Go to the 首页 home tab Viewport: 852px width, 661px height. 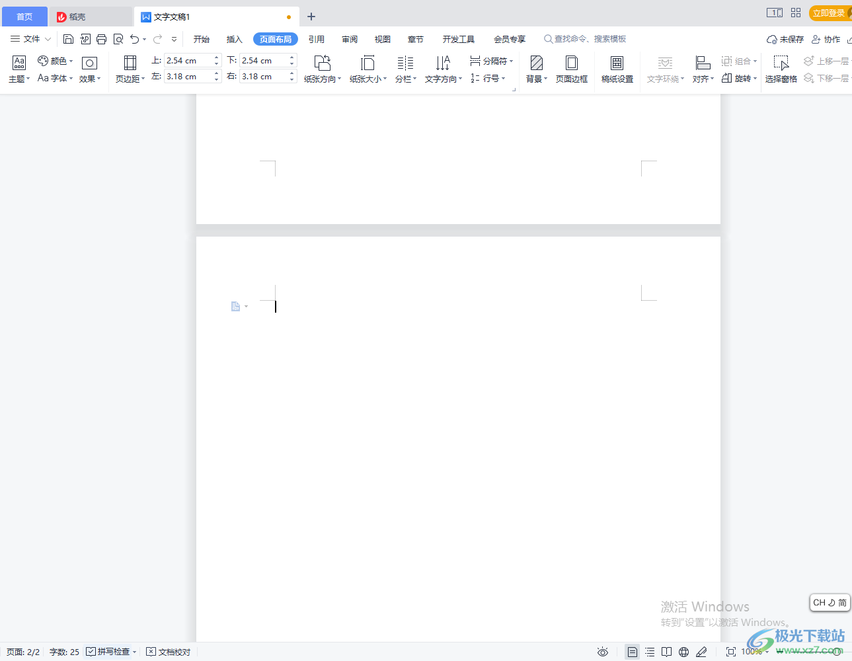click(24, 17)
